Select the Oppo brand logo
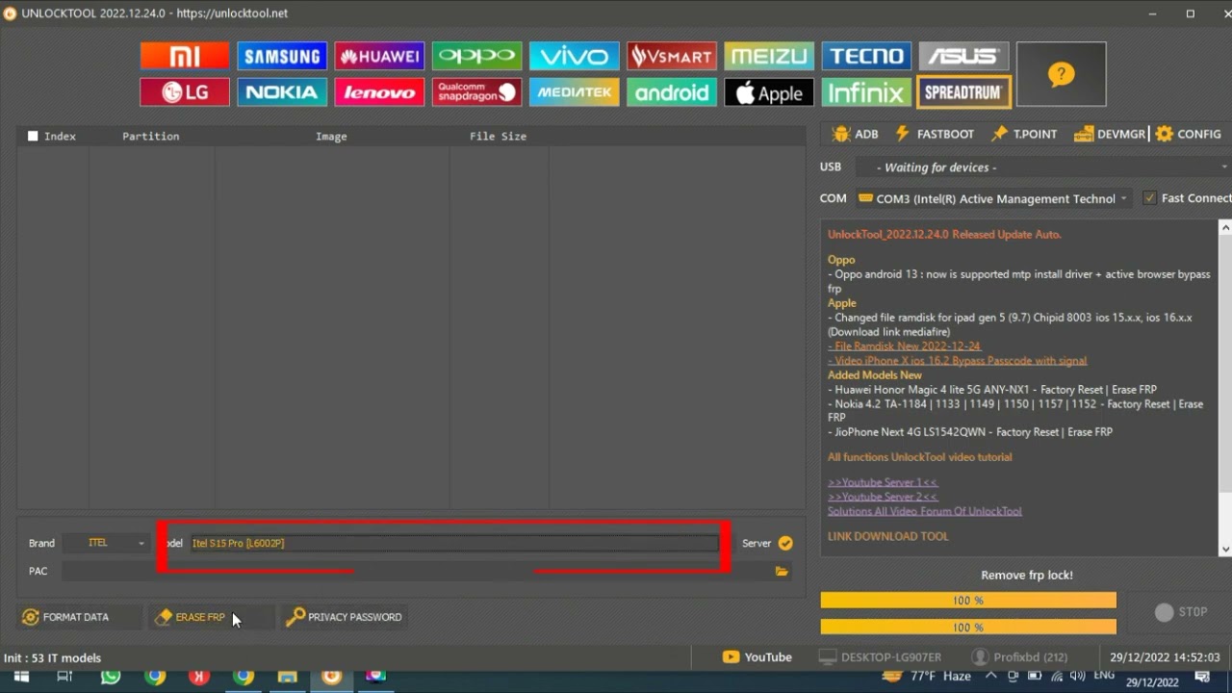This screenshot has height=693, width=1232. coord(476,56)
